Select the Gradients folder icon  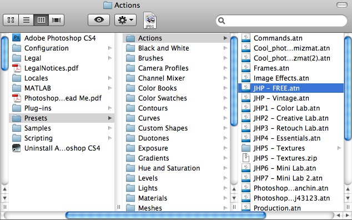pyautogui.click(x=130, y=158)
